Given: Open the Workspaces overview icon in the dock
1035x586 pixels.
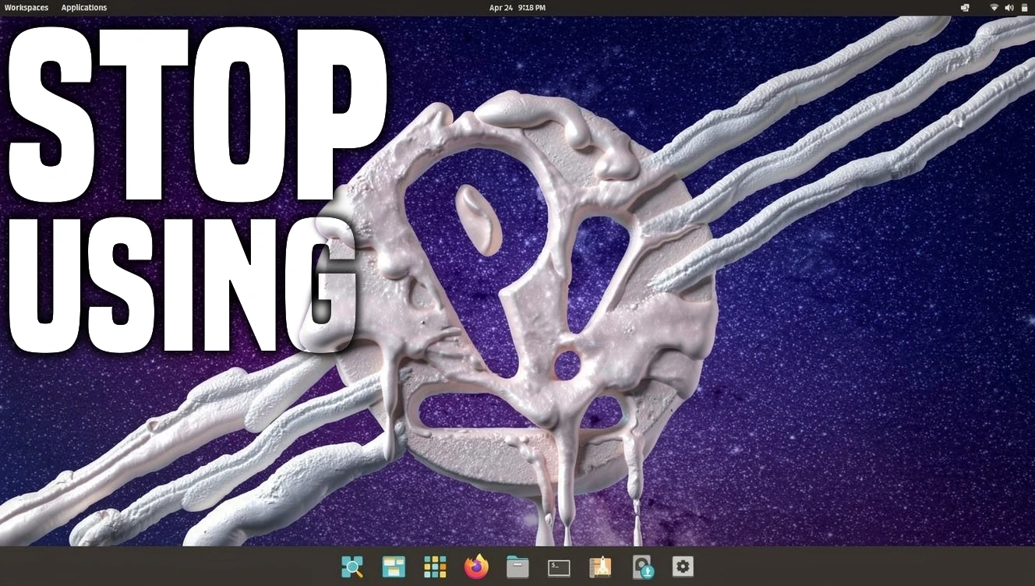Looking at the screenshot, I should 394,567.
